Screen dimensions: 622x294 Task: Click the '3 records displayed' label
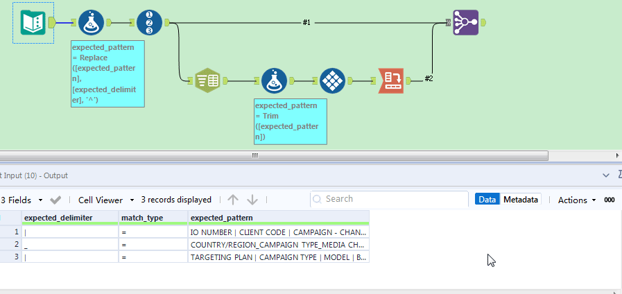tap(176, 200)
